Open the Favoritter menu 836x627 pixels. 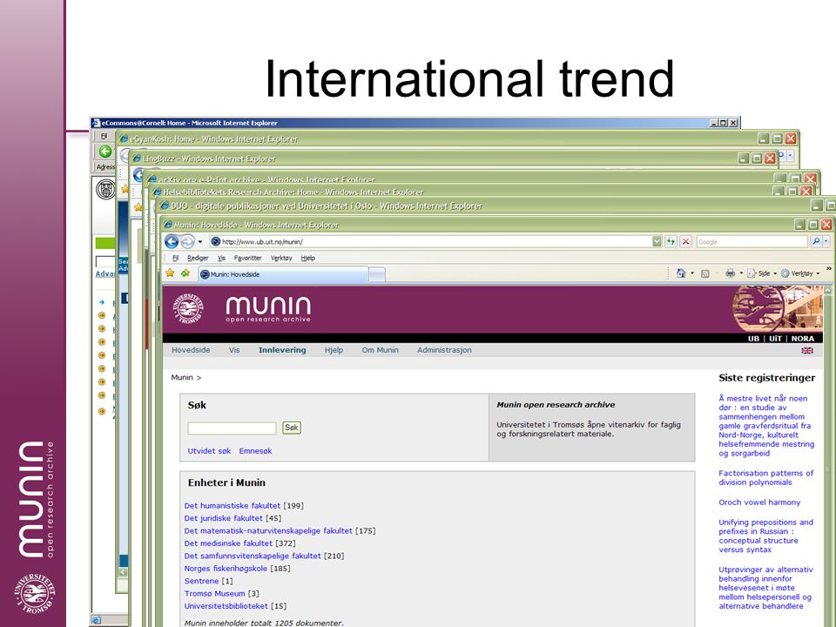(x=248, y=258)
